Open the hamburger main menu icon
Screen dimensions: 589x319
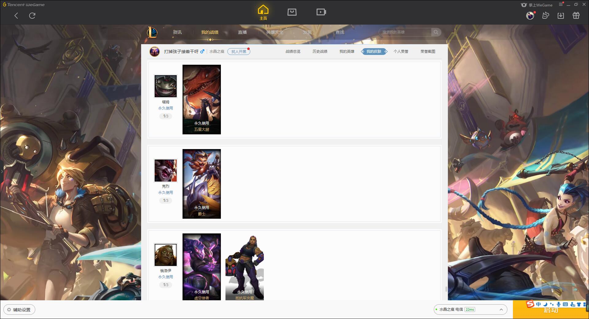561,4
